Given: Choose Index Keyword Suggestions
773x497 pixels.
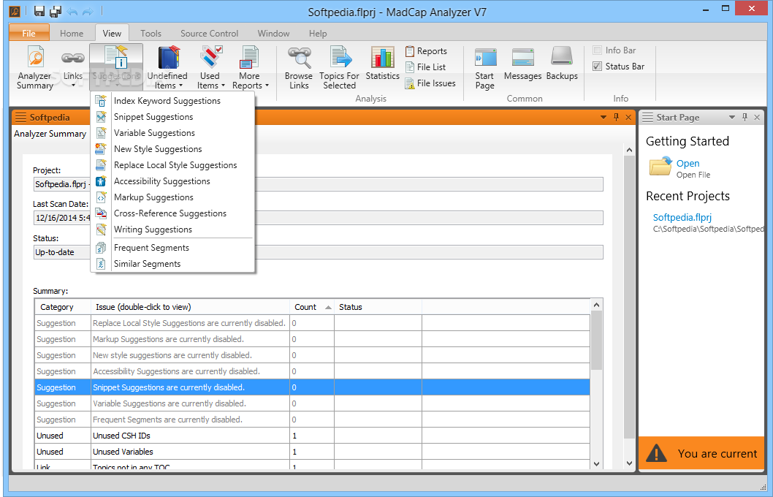Looking at the screenshot, I should pyautogui.click(x=172, y=101).
